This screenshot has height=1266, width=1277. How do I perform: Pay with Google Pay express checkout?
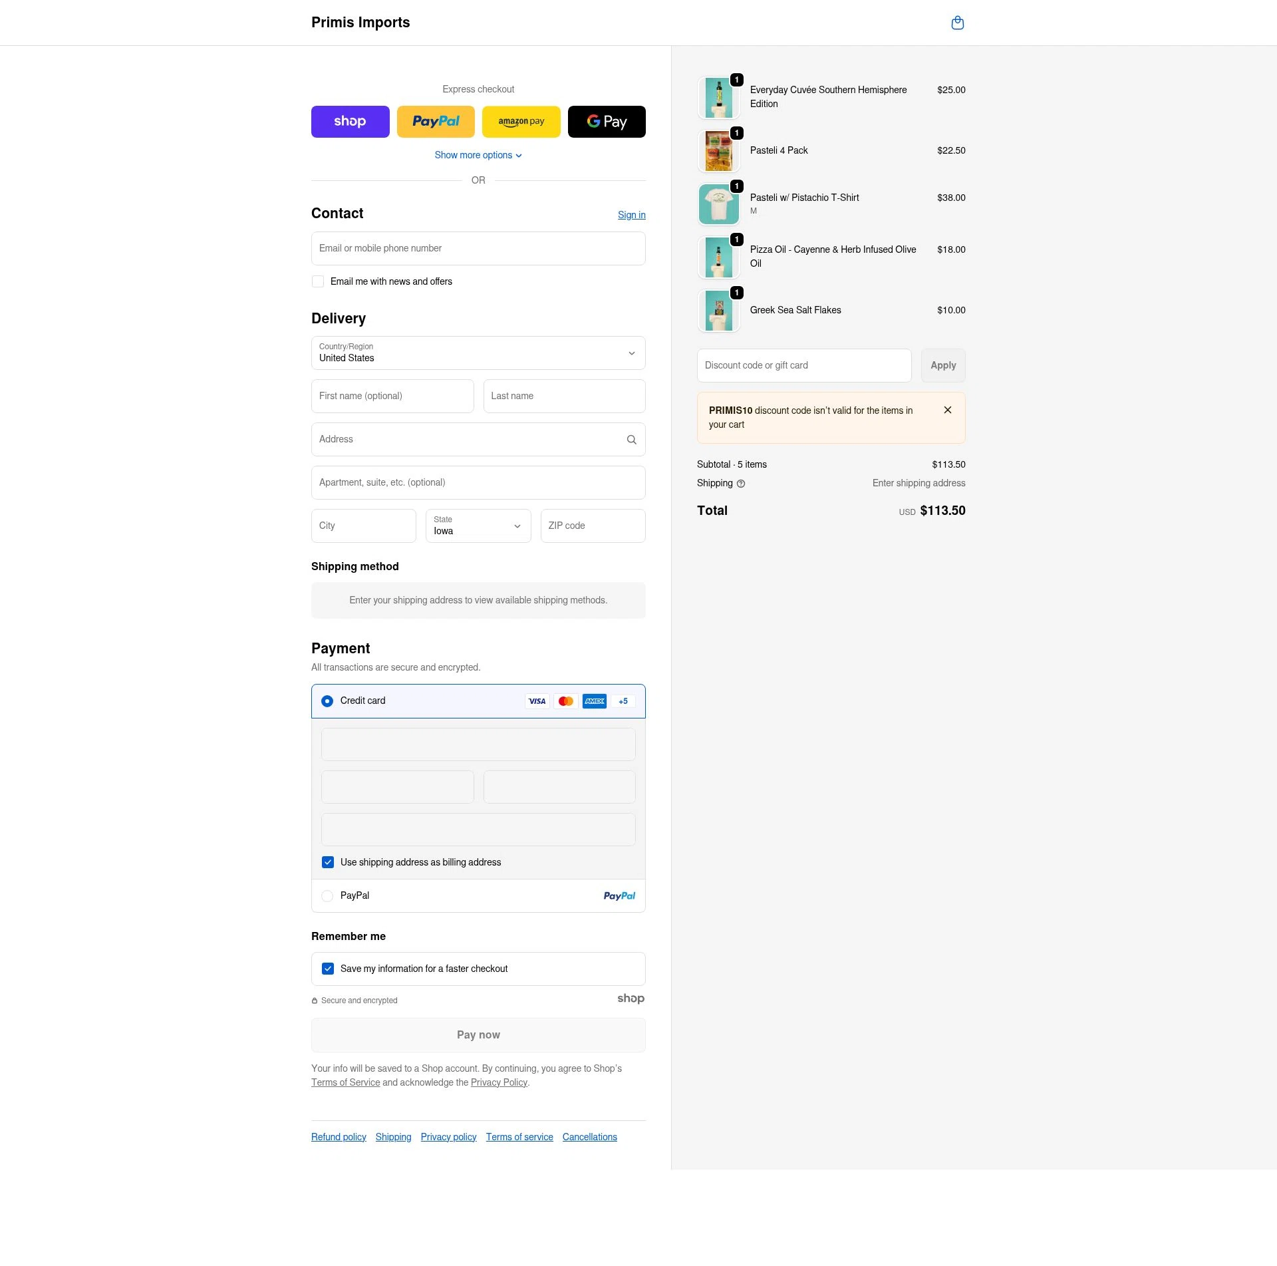606,121
